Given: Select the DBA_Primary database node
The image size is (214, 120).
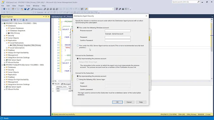Looking at the screenshot, I should pyautogui.click(x=15, y=33).
